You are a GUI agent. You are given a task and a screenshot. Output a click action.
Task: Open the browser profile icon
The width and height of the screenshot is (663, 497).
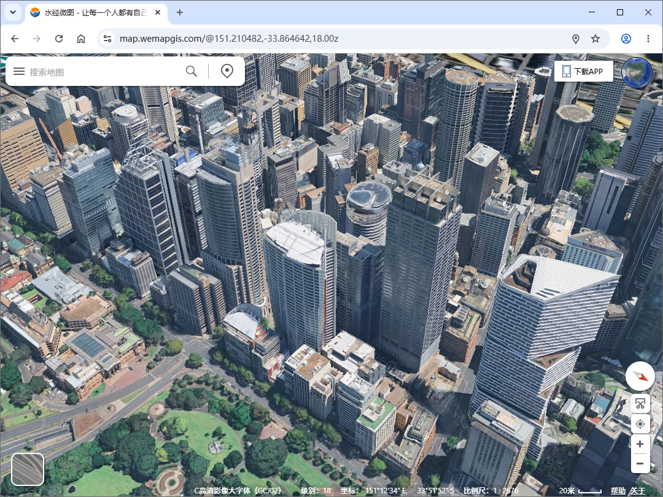click(626, 39)
